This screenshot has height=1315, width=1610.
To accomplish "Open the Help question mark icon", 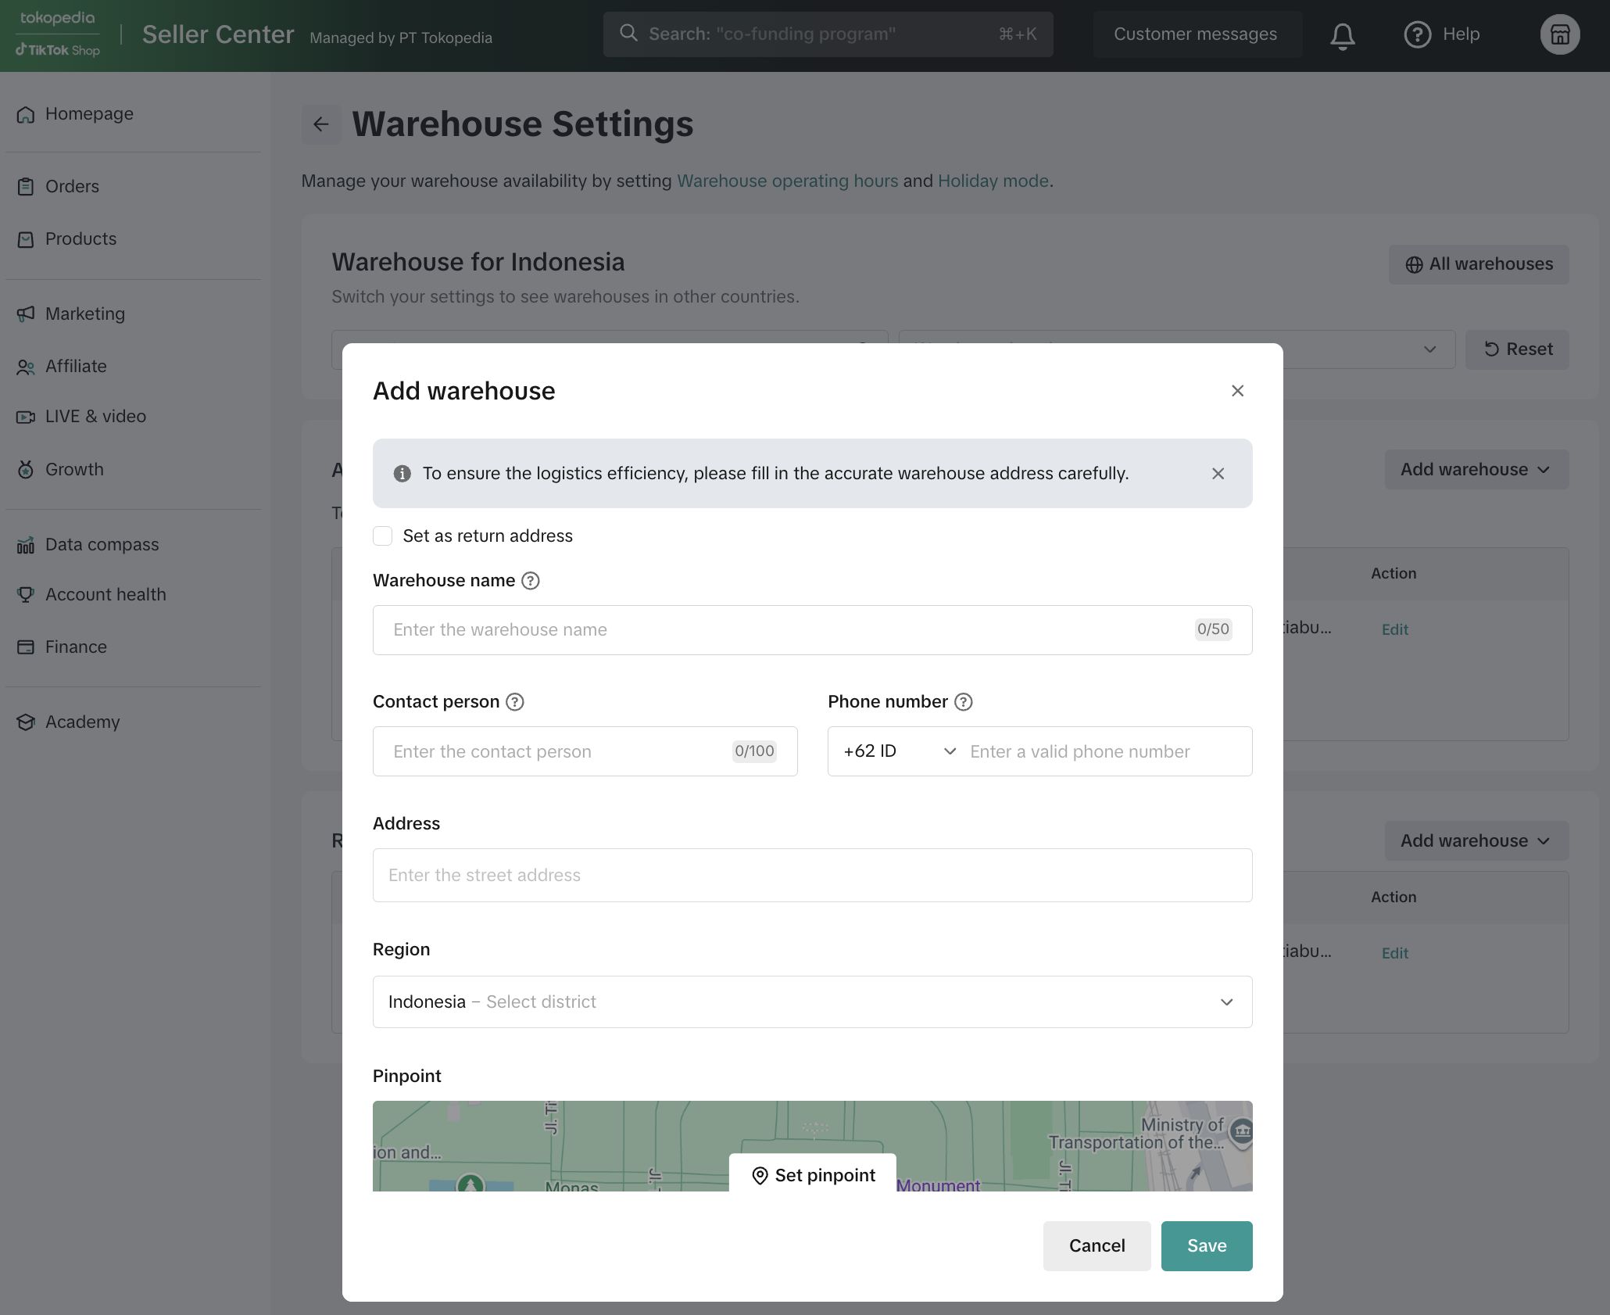I will (1417, 34).
